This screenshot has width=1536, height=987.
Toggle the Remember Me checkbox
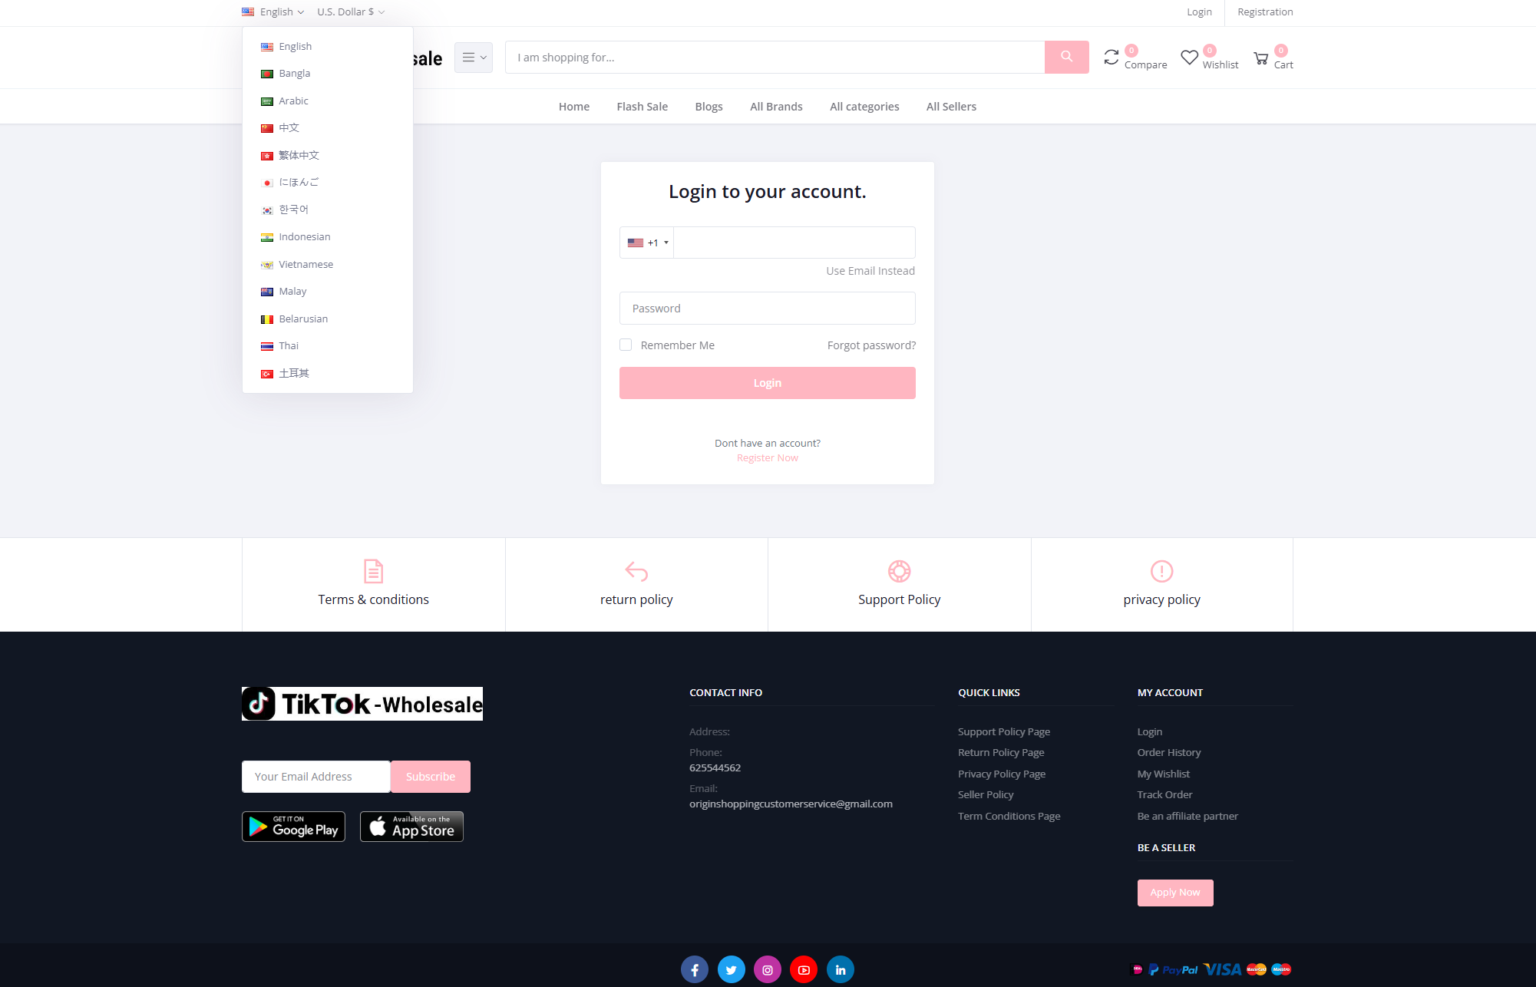tap(626, 345)
